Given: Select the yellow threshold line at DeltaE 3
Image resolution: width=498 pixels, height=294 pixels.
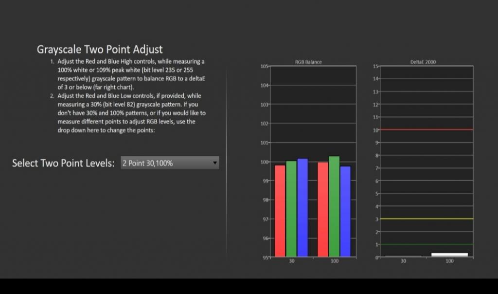Looking at the screenshot, I should (x=426, y=219).
